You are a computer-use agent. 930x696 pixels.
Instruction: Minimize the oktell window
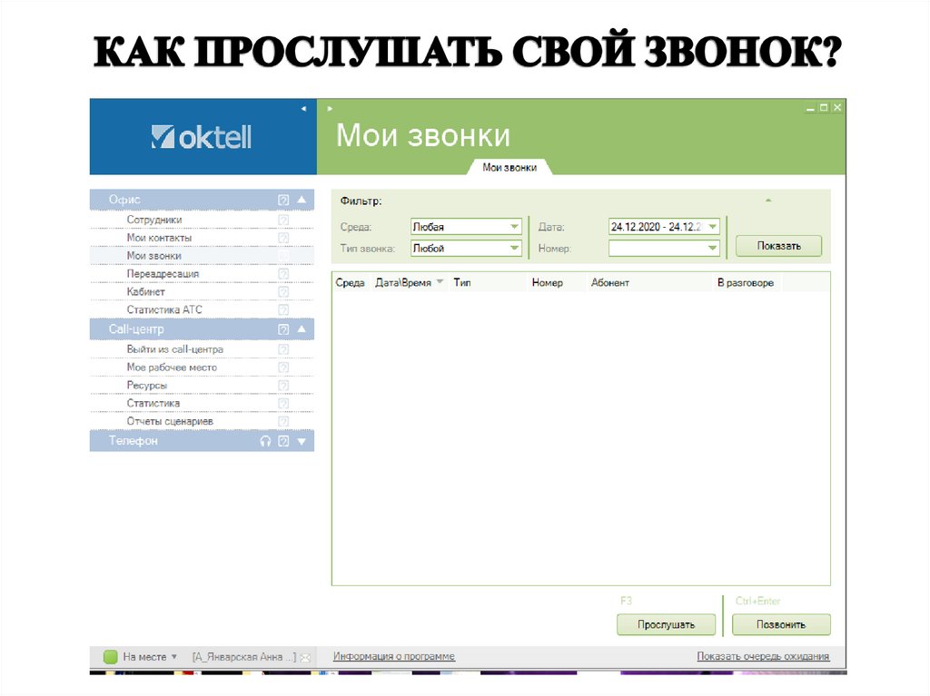click(810, 108)
